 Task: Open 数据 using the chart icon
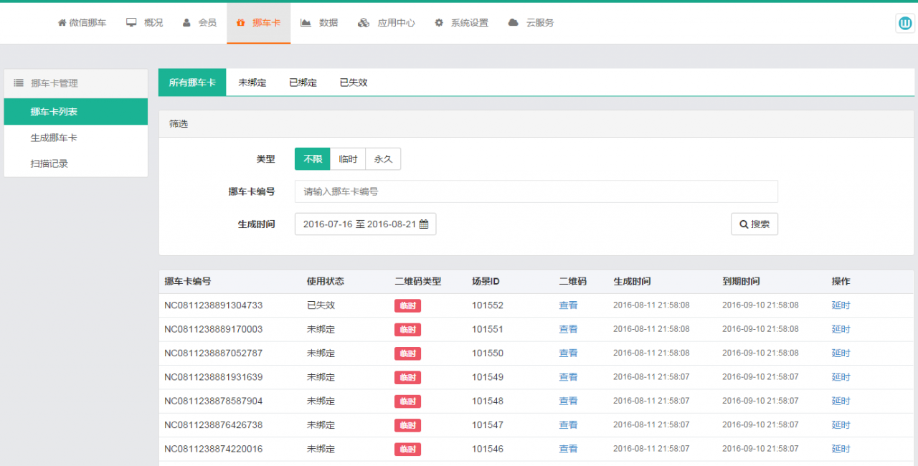pos(306,22)
